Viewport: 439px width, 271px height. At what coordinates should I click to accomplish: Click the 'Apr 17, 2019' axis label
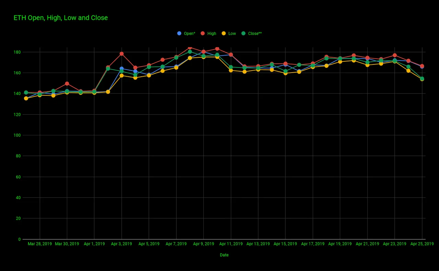313,244
